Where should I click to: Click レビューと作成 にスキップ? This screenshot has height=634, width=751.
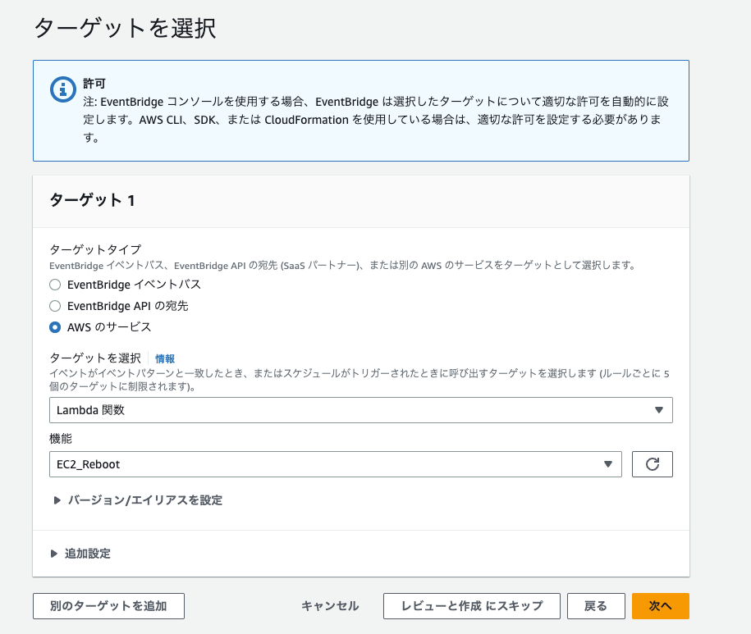[x=472, y=606]
